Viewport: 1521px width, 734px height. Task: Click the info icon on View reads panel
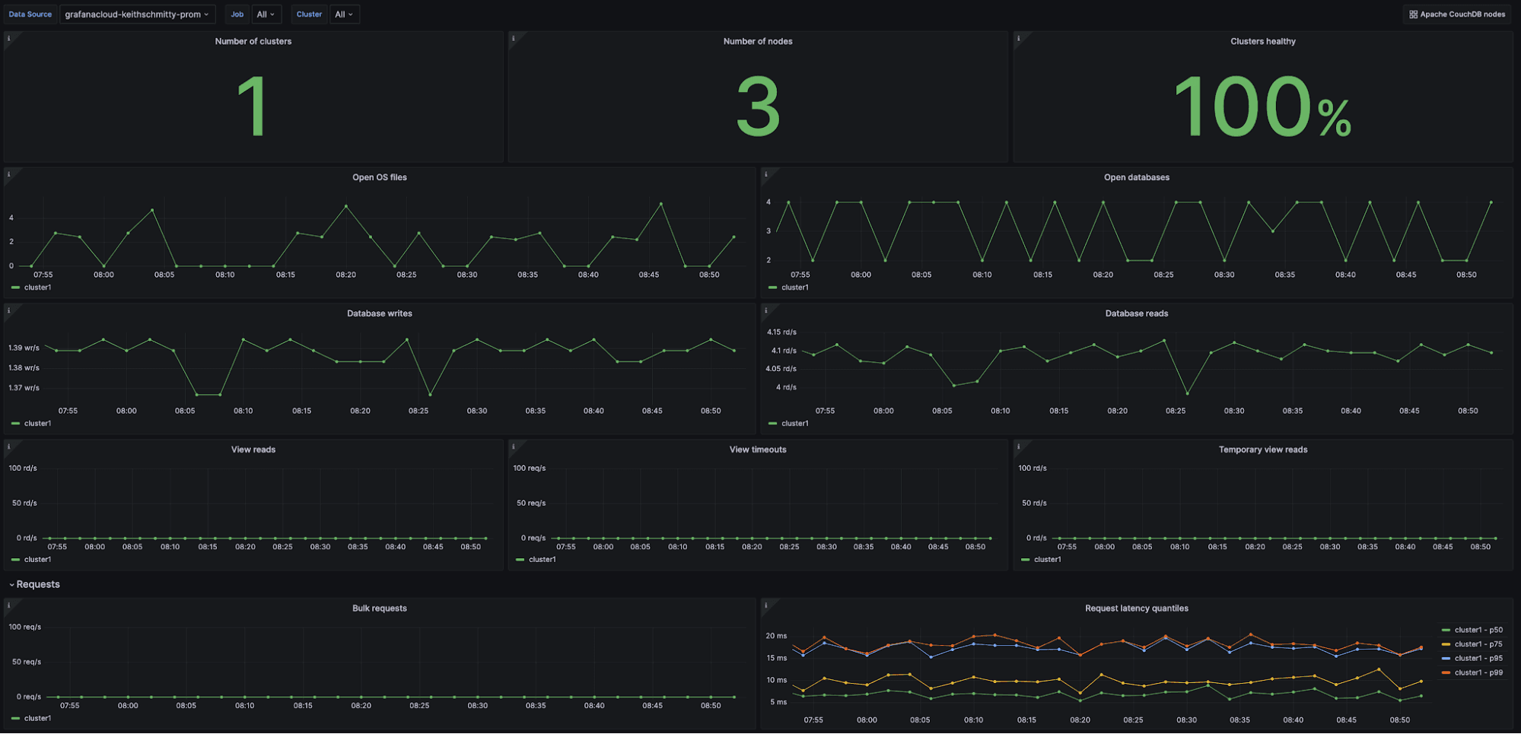coord(9,444)
